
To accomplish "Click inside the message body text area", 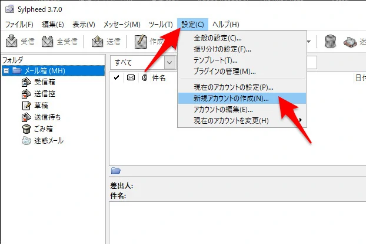I will (x=237, y=223).
